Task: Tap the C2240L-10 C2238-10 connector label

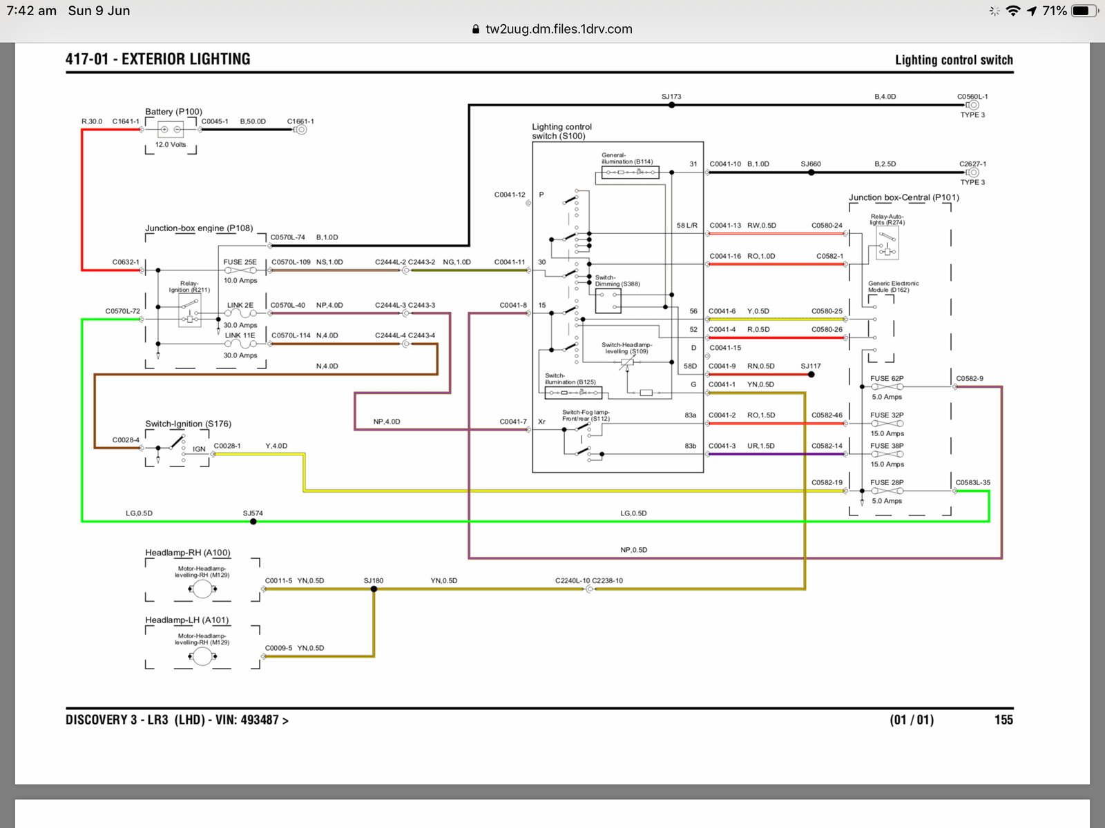Action: coord(589,581)
